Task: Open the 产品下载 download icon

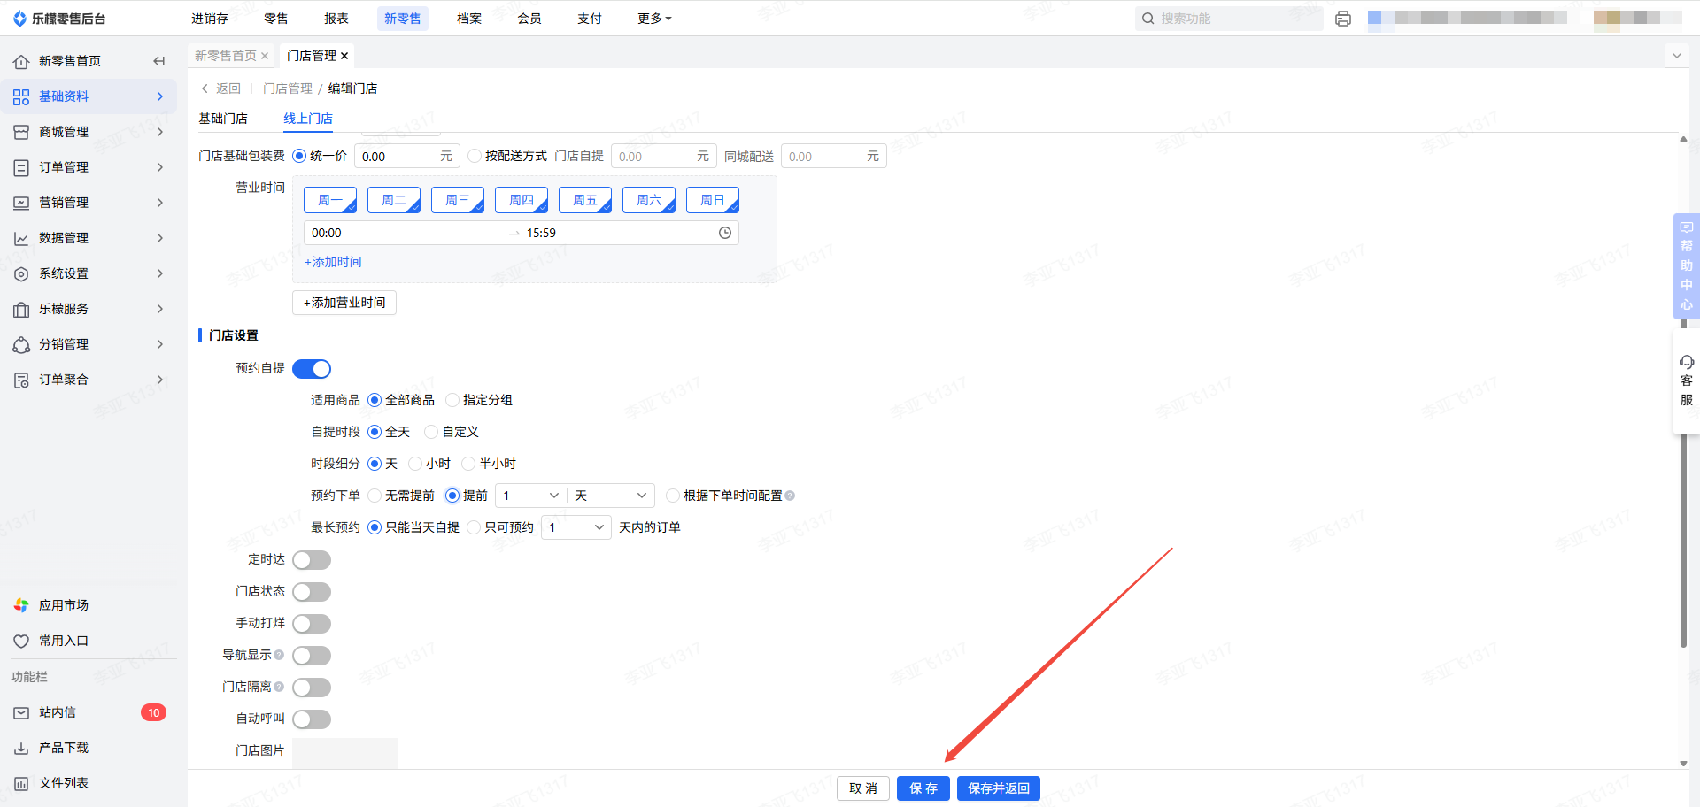Action: (x=21, y=748)
